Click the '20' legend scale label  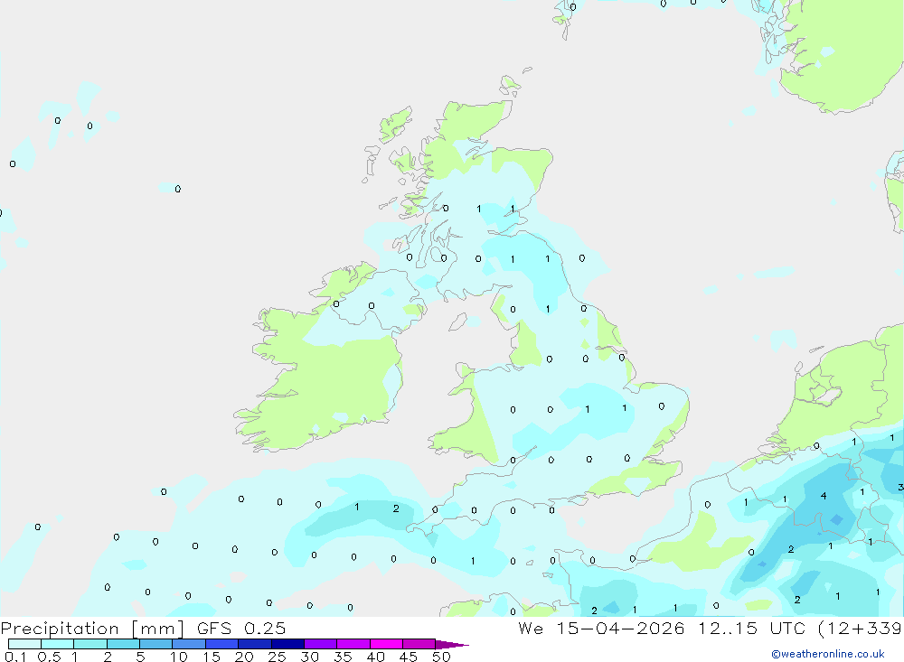(244, 657)
